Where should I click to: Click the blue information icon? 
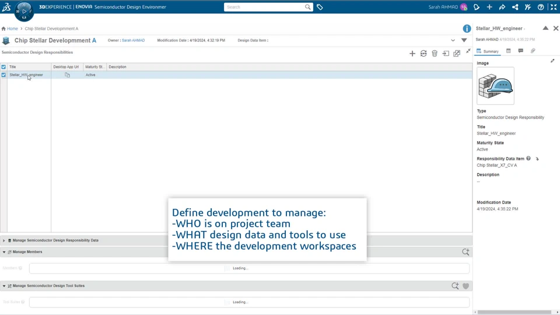467,29
